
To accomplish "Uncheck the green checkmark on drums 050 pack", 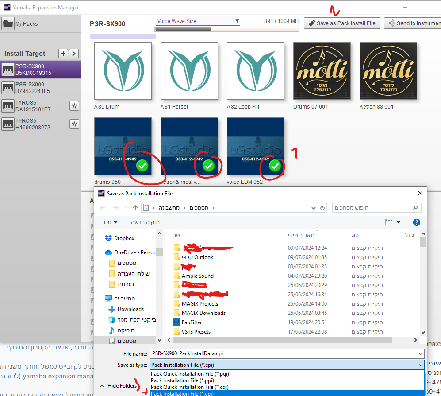I will [142, 166].
